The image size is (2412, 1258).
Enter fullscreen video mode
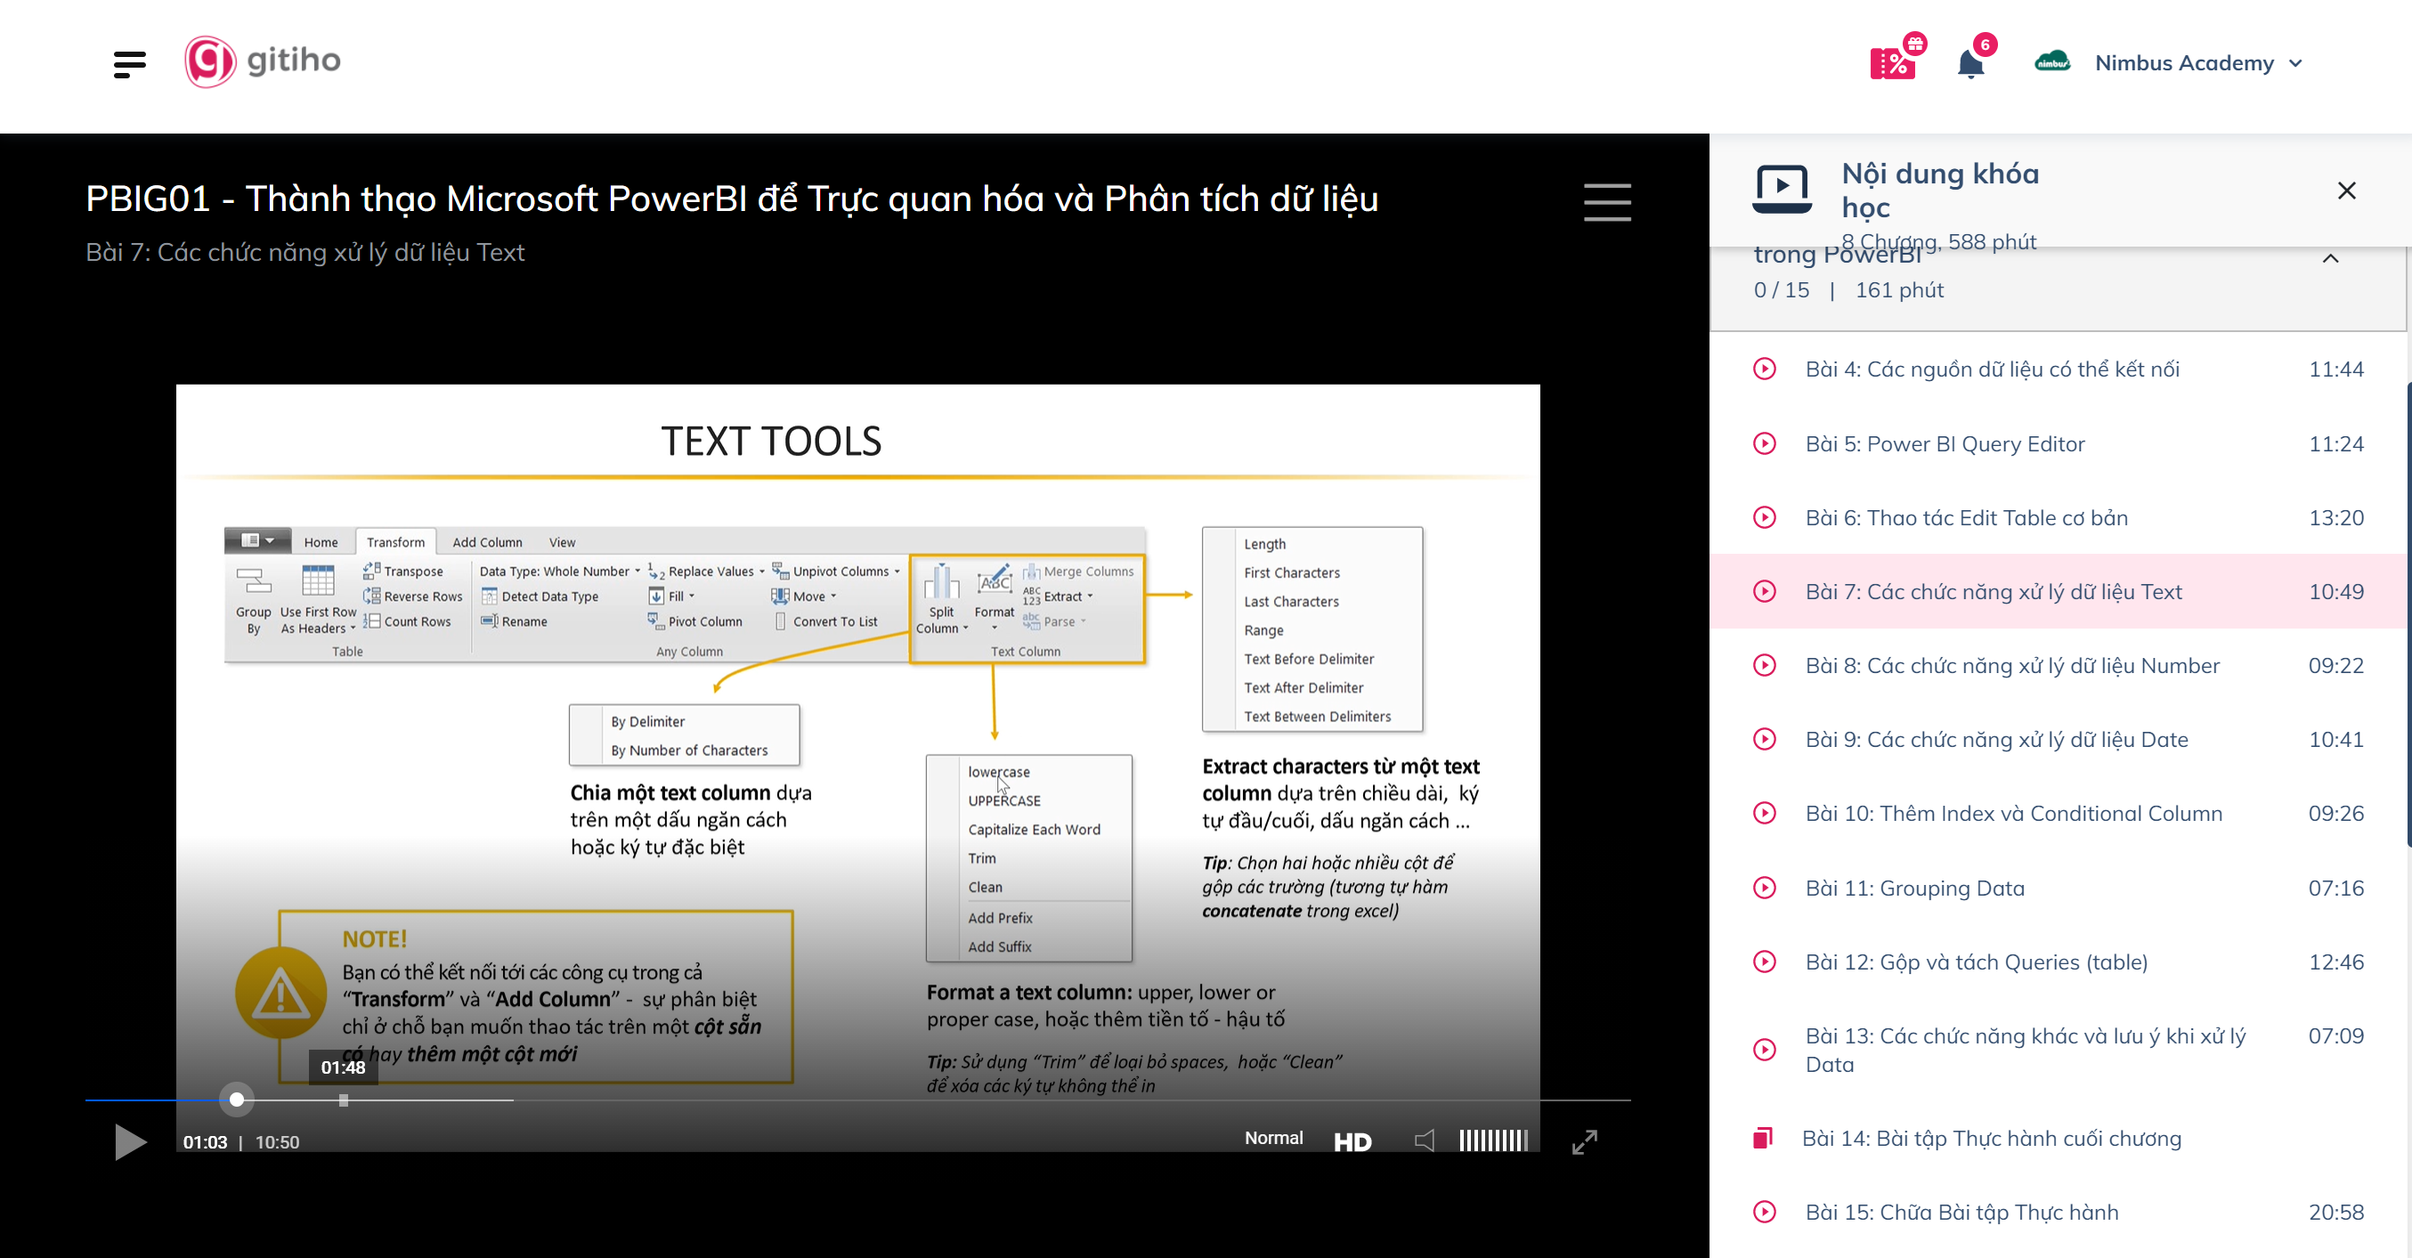pyautogui.click(x=1584, y=1142)
